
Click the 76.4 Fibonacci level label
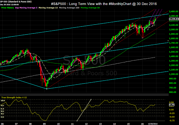click(x=2, y=106)
